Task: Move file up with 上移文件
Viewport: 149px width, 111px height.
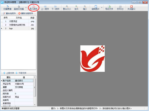Action: [9, 73]
